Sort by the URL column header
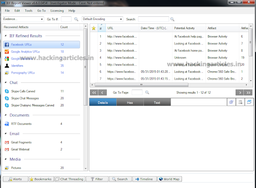256x188 pixels. tap(122, 28)
